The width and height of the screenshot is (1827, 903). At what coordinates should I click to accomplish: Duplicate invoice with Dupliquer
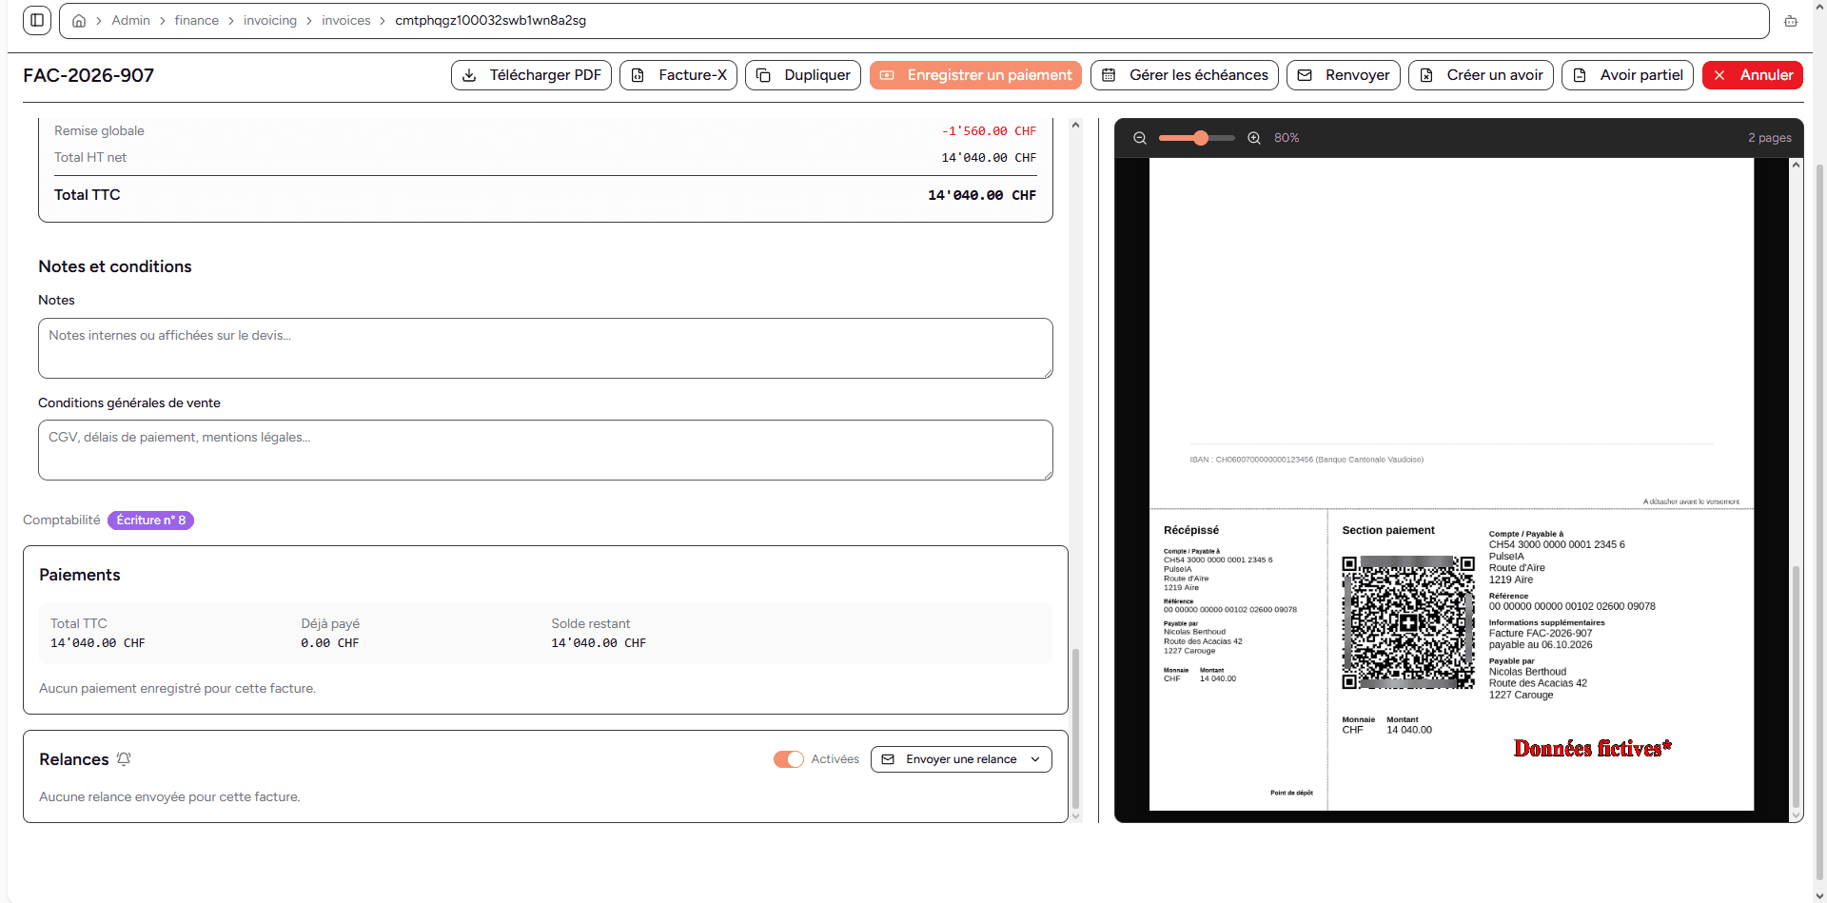coord(803,75)
